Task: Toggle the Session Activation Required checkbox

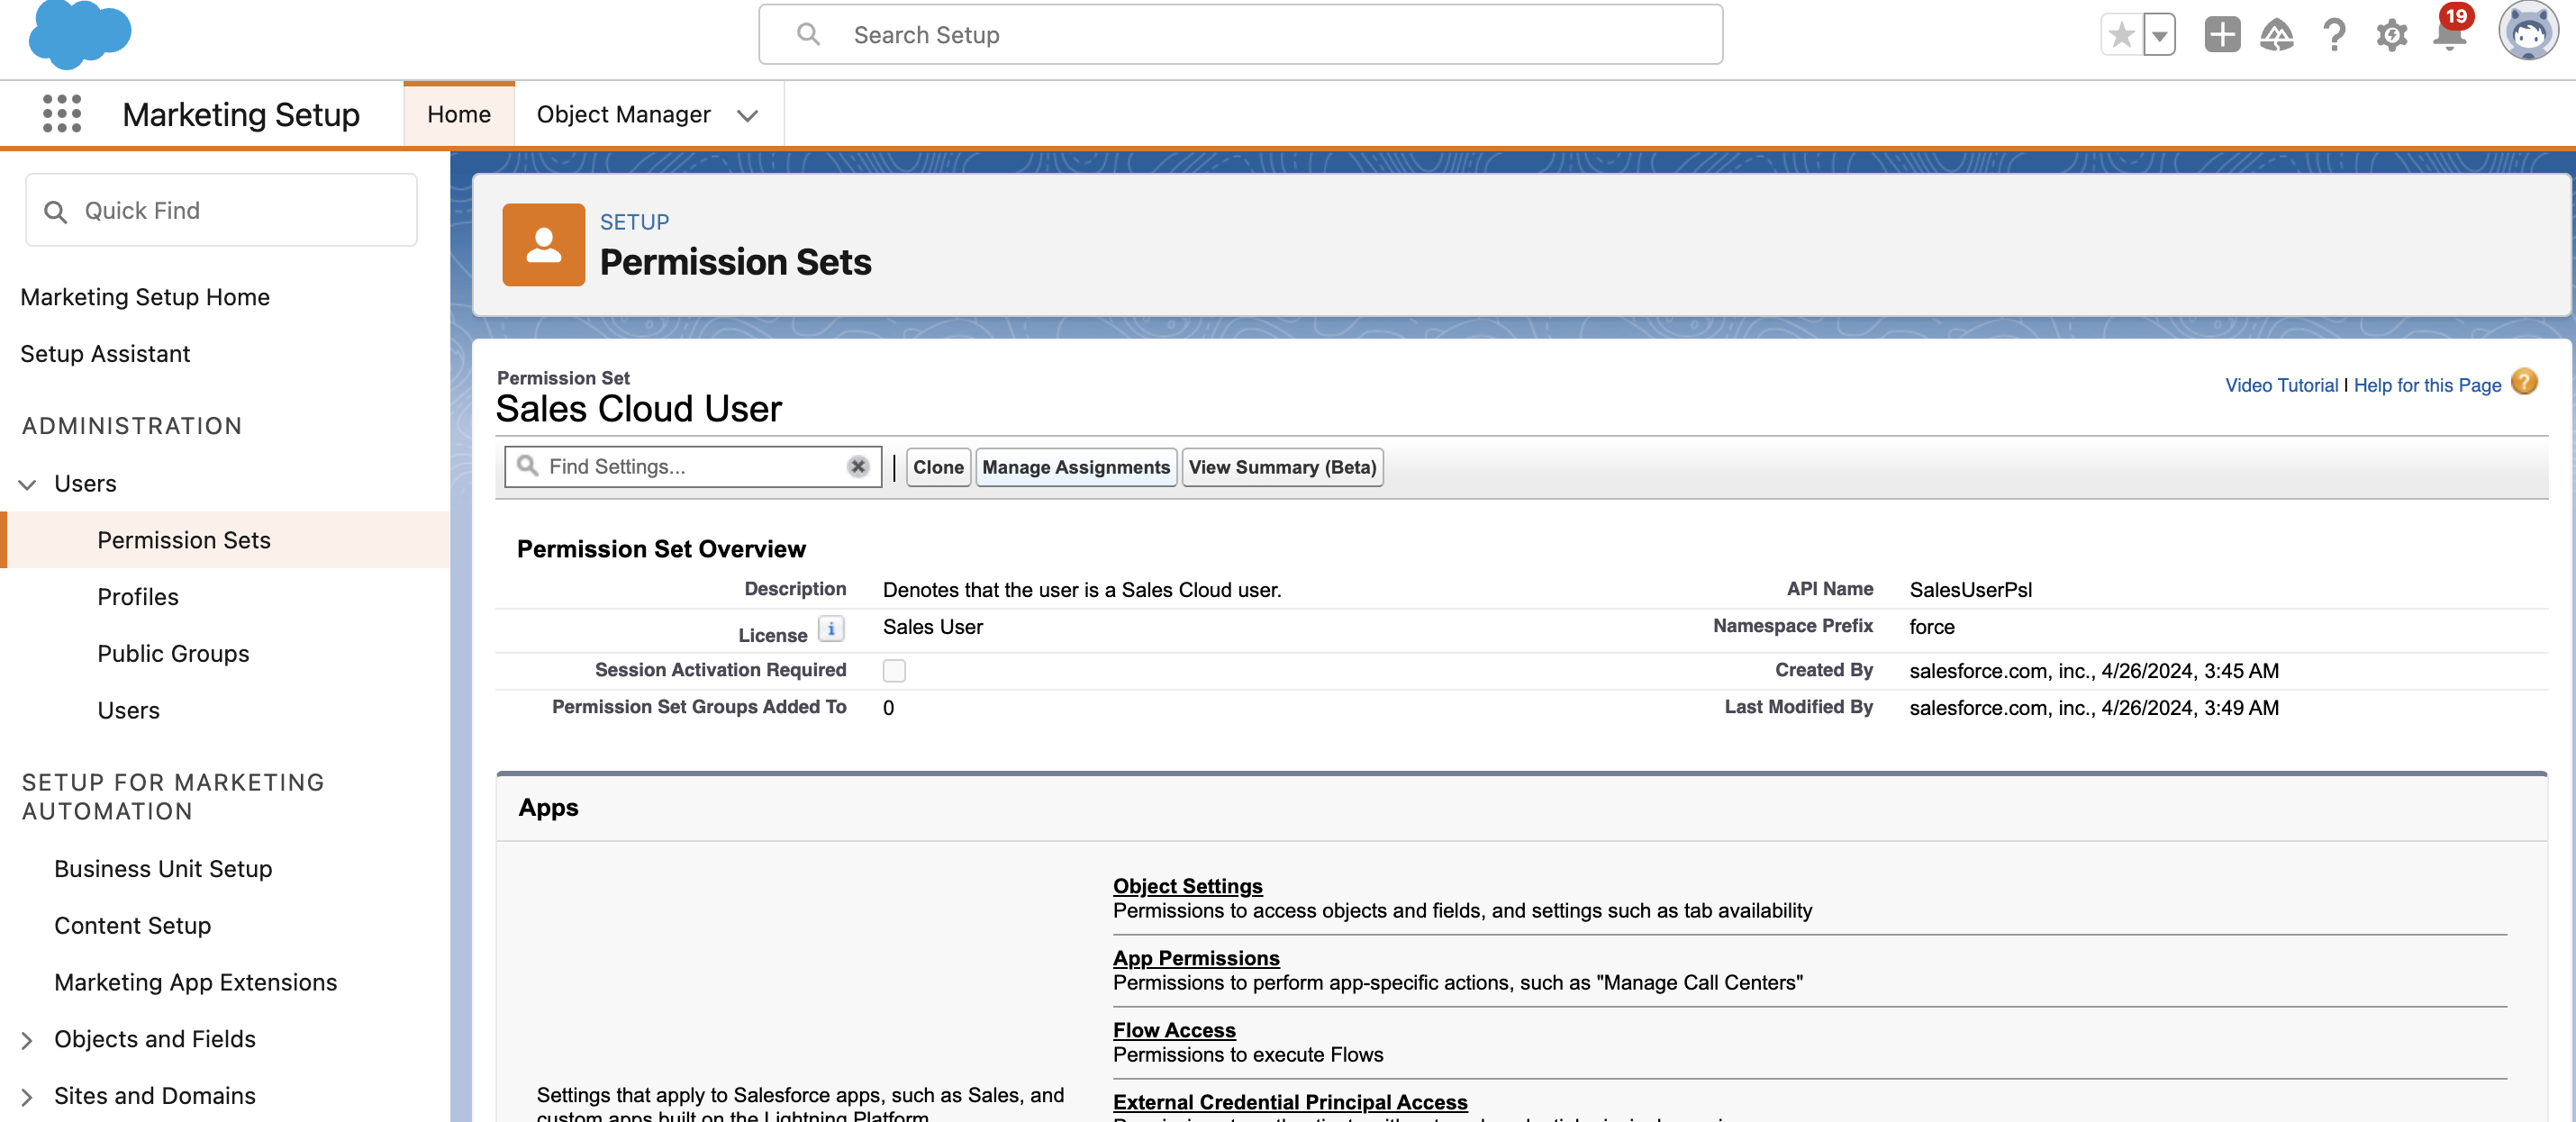Action: (x=894, y=671)
